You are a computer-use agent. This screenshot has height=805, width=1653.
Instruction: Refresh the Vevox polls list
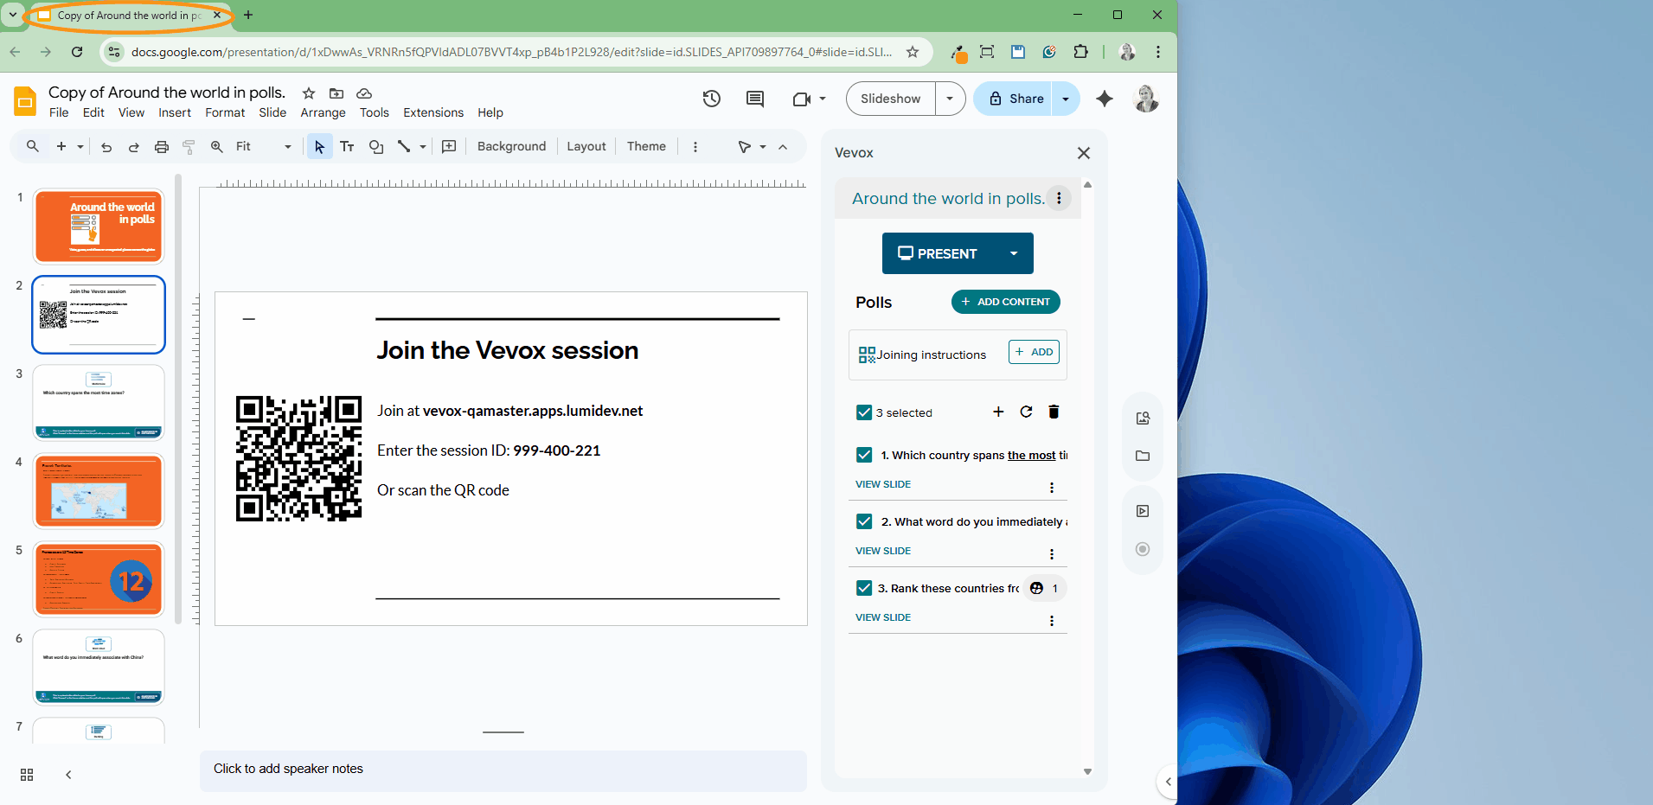click(x=1026, y=412)
